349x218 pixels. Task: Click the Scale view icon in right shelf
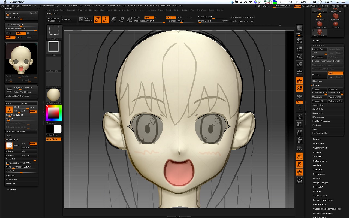299,132
